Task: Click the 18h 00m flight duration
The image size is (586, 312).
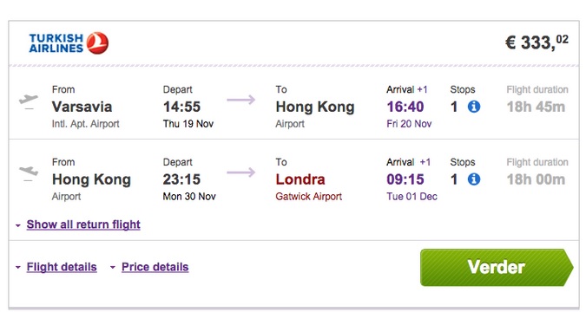Action: pyautogui.click(x=536, y=179)
